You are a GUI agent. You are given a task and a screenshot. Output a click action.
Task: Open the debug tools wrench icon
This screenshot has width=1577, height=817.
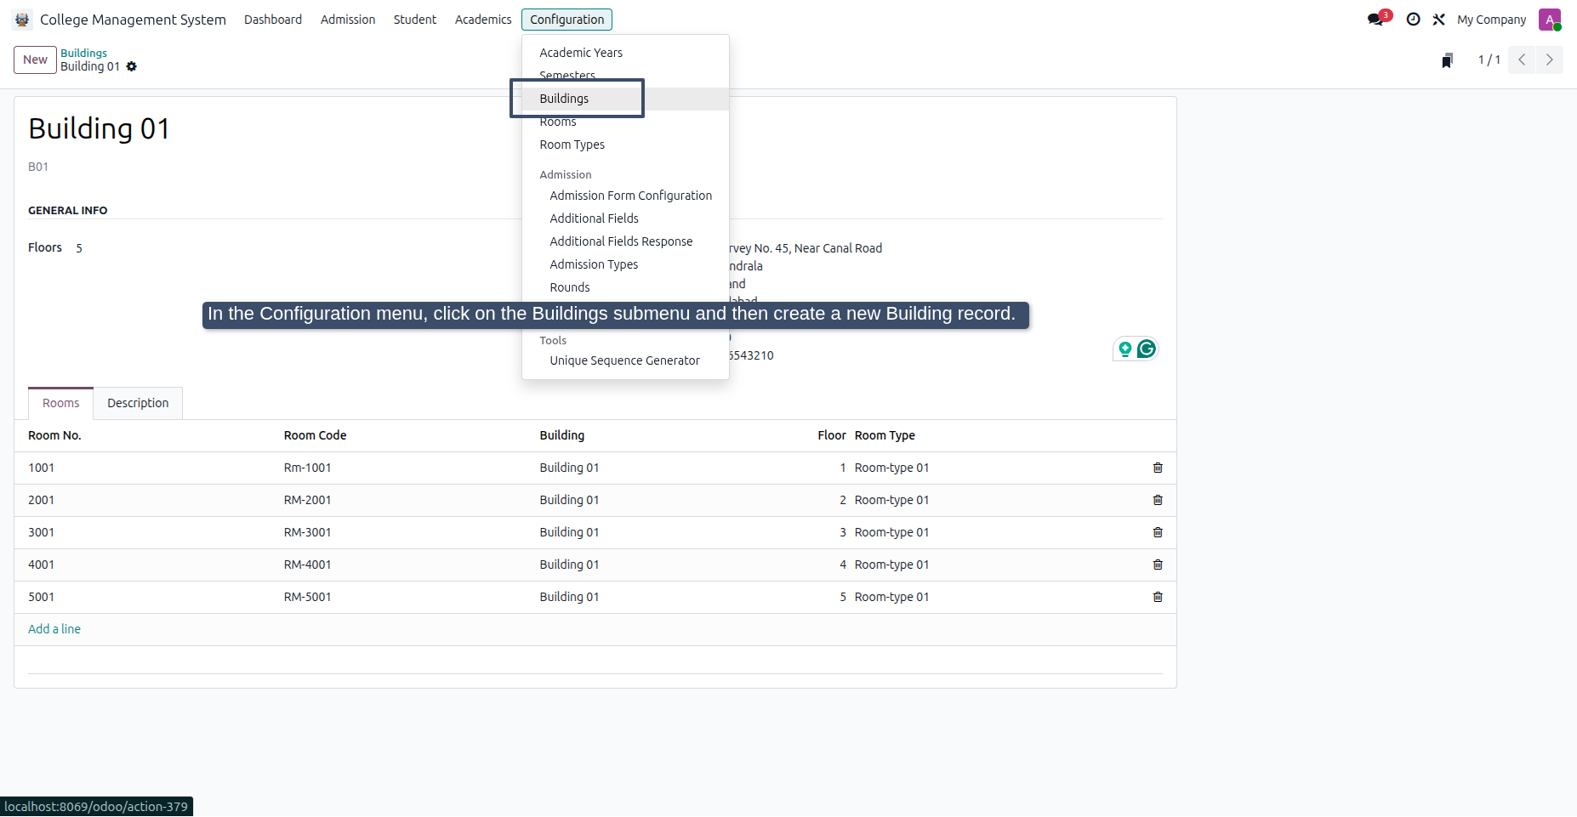coord(1439,20)
